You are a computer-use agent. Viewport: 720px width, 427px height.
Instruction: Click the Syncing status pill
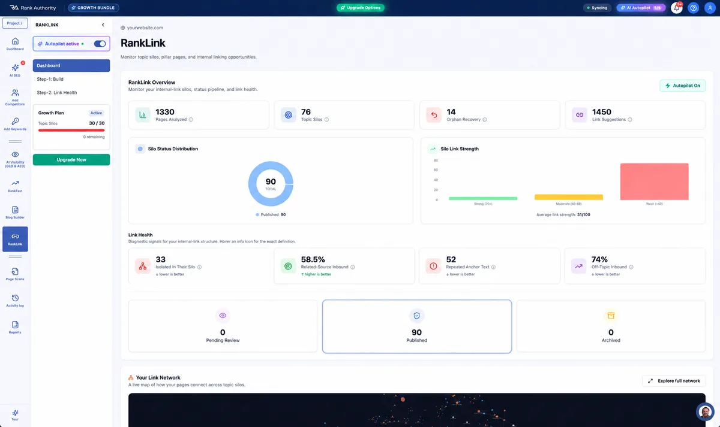(597, 8)
